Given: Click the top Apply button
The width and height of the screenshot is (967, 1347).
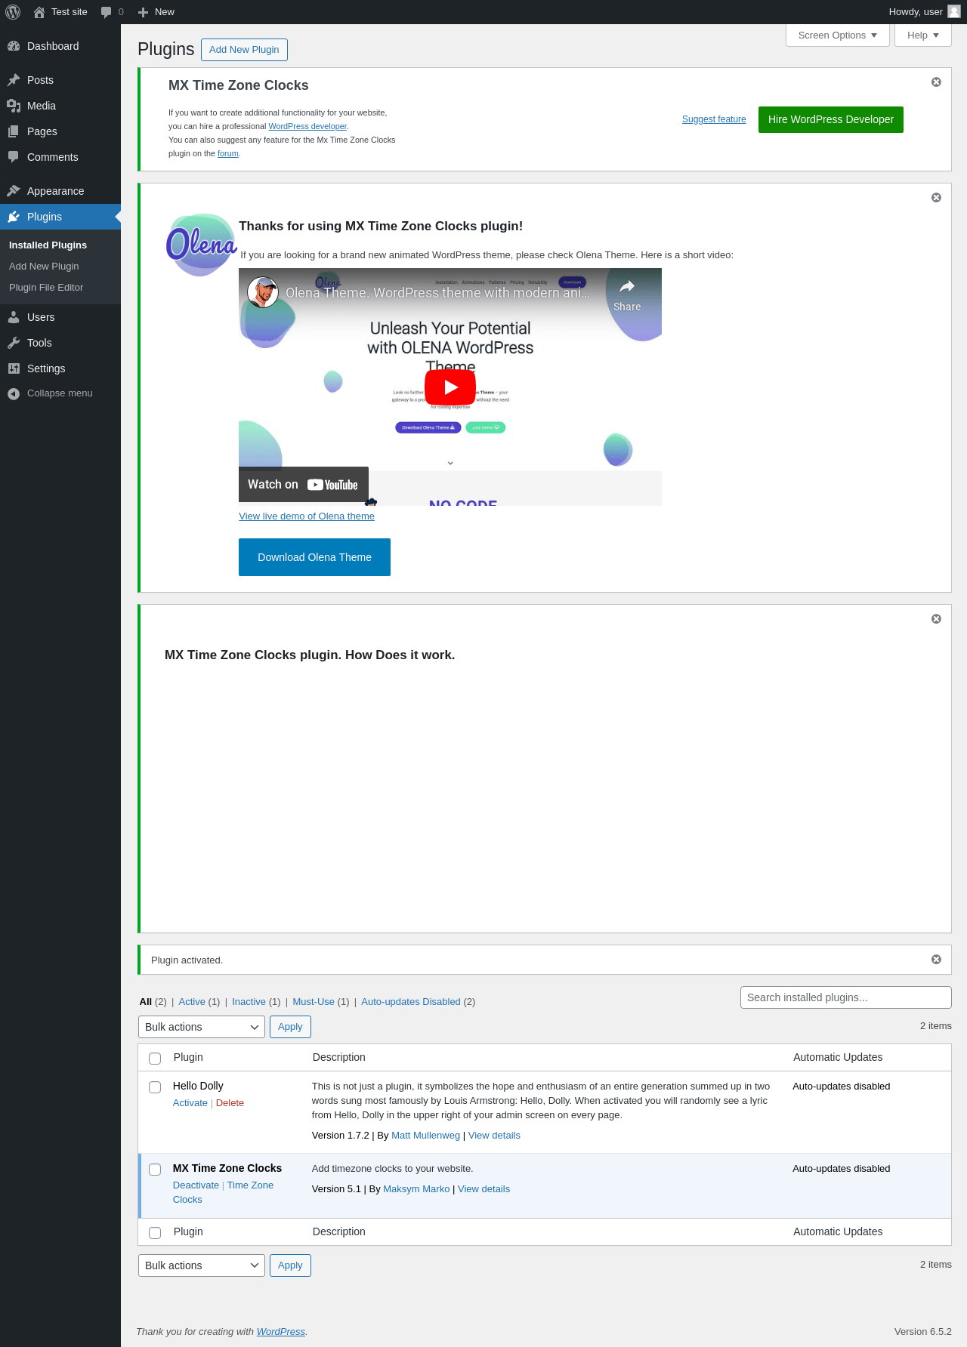Looking at the screenshot, I should click(290, 1027).
